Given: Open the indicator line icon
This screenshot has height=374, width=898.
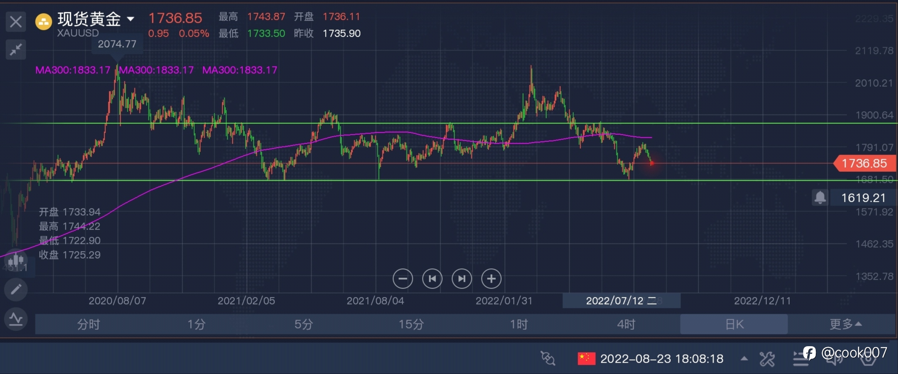Looking at the screenshot, I should (x=16, y=319).
